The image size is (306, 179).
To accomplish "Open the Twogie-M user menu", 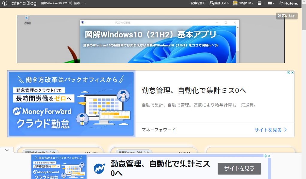I will [x=246, y=3].
